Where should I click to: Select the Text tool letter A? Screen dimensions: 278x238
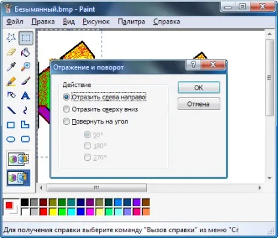pyautogui.click(x=26, y=95)
